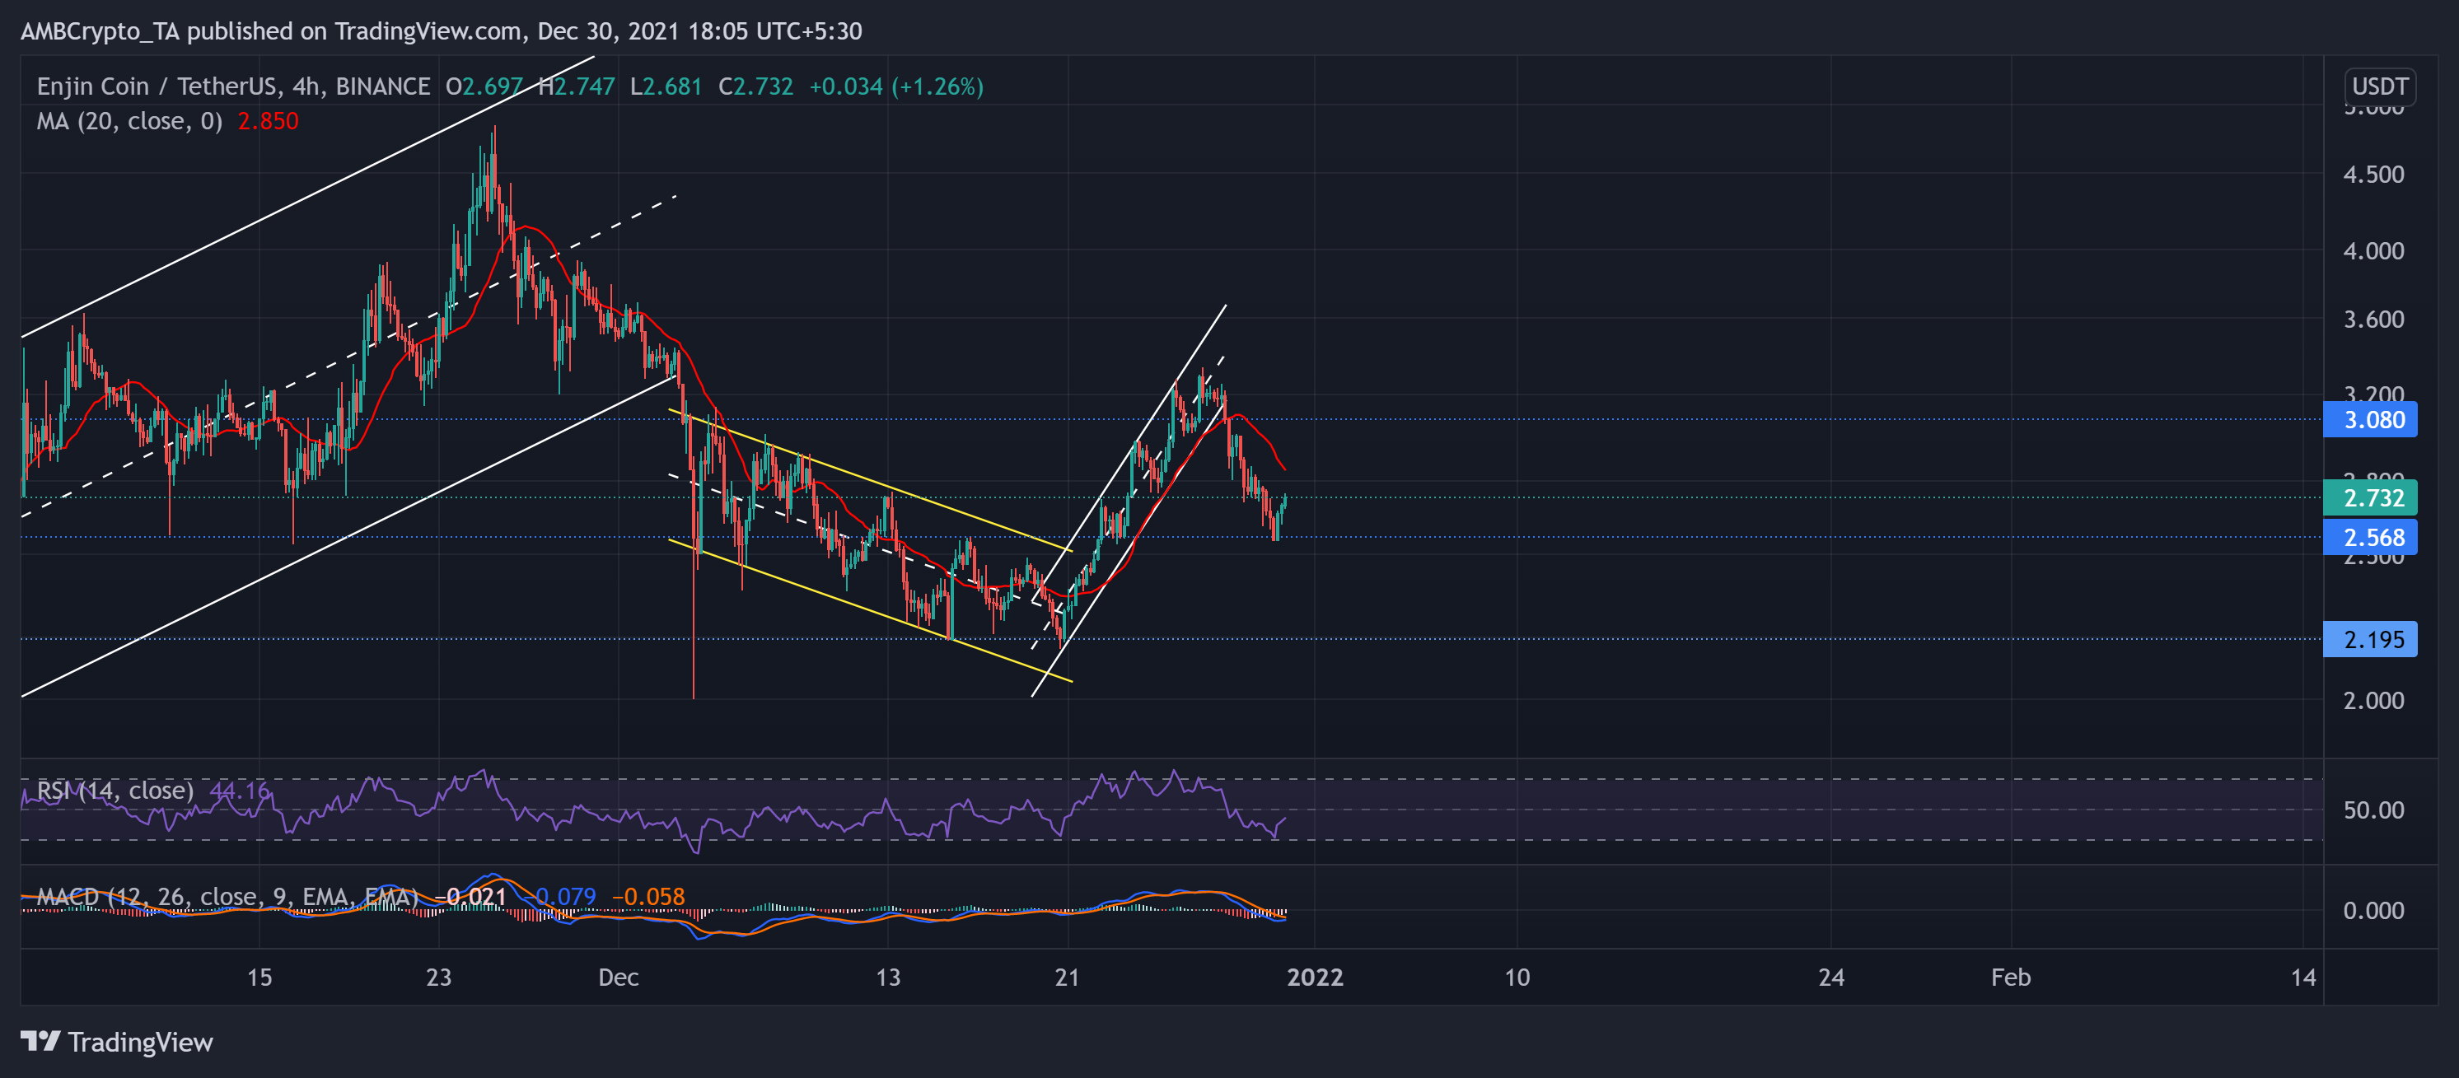Screen dimensions: 2459x1078
Task: Click the red MA value 2.850
Action: (266, 120)
